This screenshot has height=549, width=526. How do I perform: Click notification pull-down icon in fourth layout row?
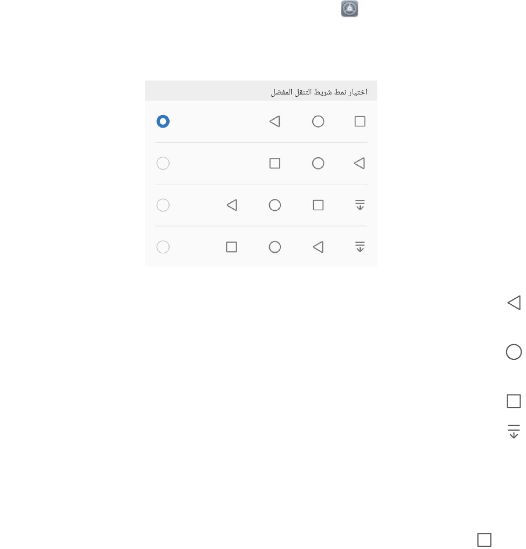[x=360, y=247]
